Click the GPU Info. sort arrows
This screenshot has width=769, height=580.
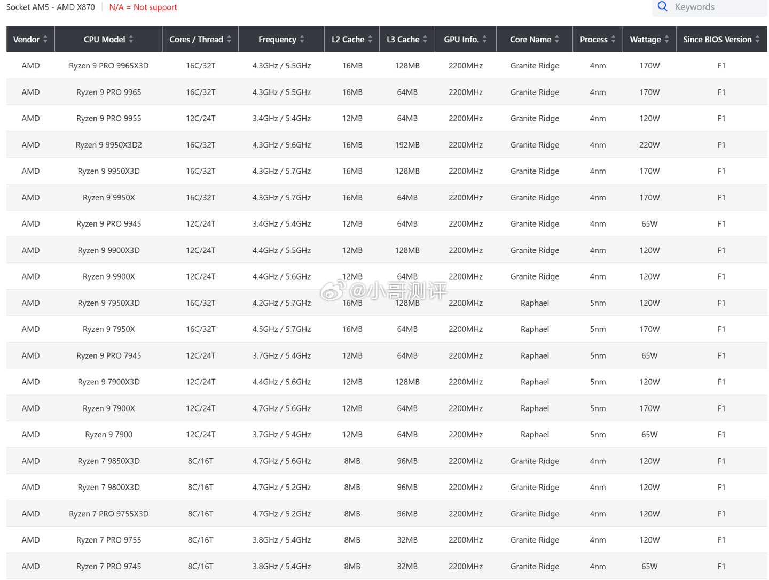(484, 40)
